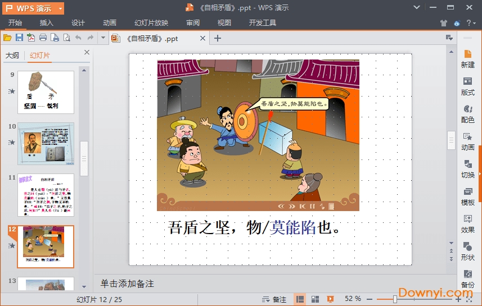Zoom out with the minus button

370,299
